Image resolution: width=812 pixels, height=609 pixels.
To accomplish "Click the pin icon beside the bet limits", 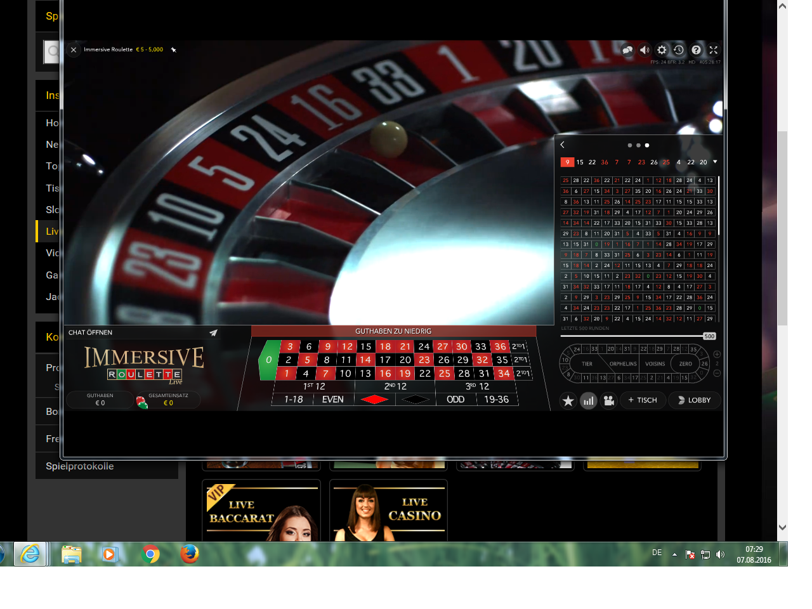I will pyautogui.click(x=173, y=49).
